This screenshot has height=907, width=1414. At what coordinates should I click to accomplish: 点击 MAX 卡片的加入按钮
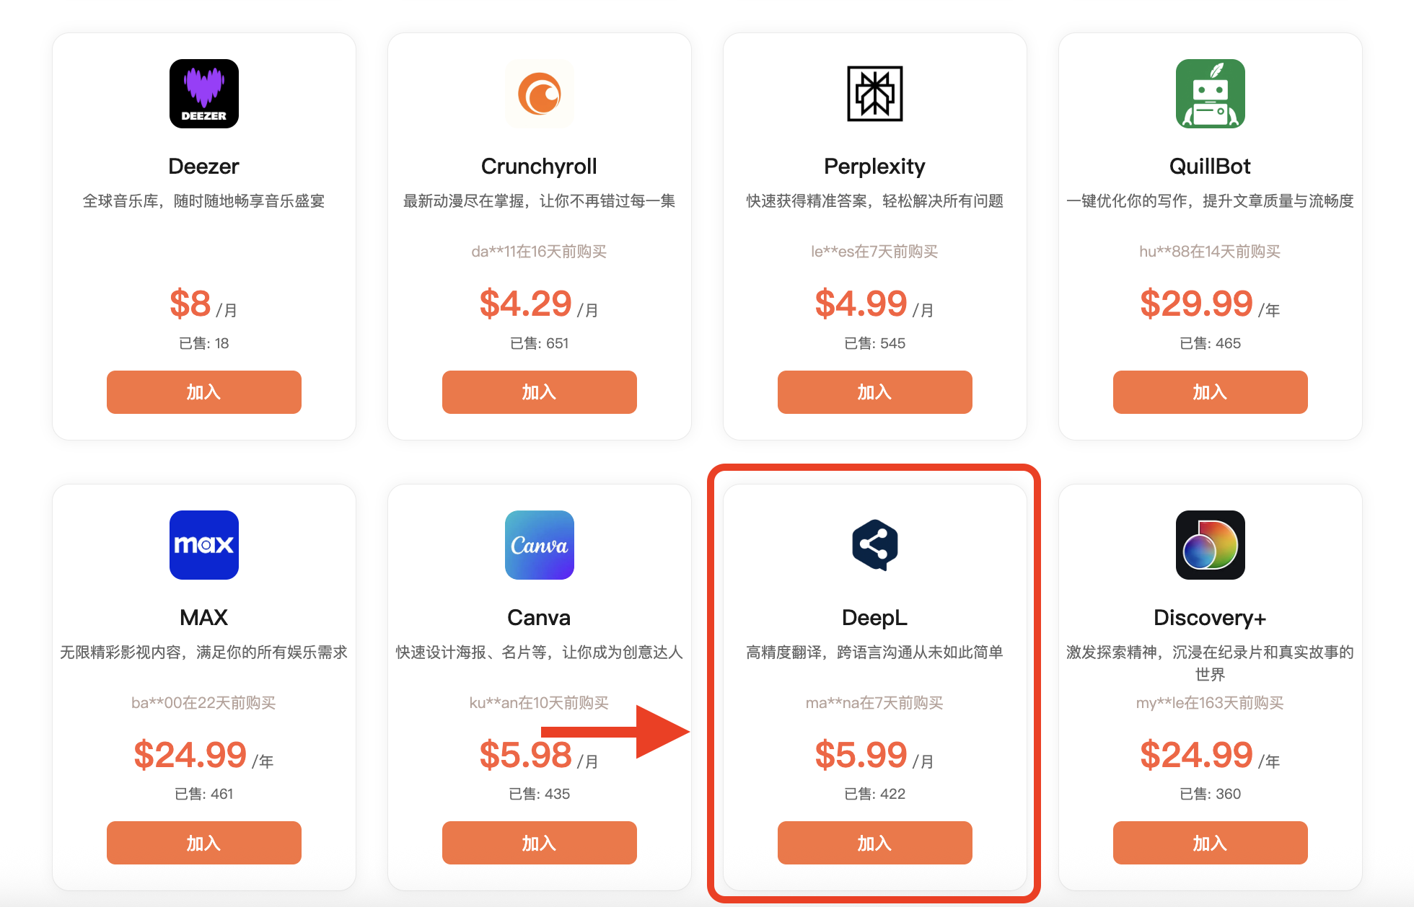[x=204, y=843]
